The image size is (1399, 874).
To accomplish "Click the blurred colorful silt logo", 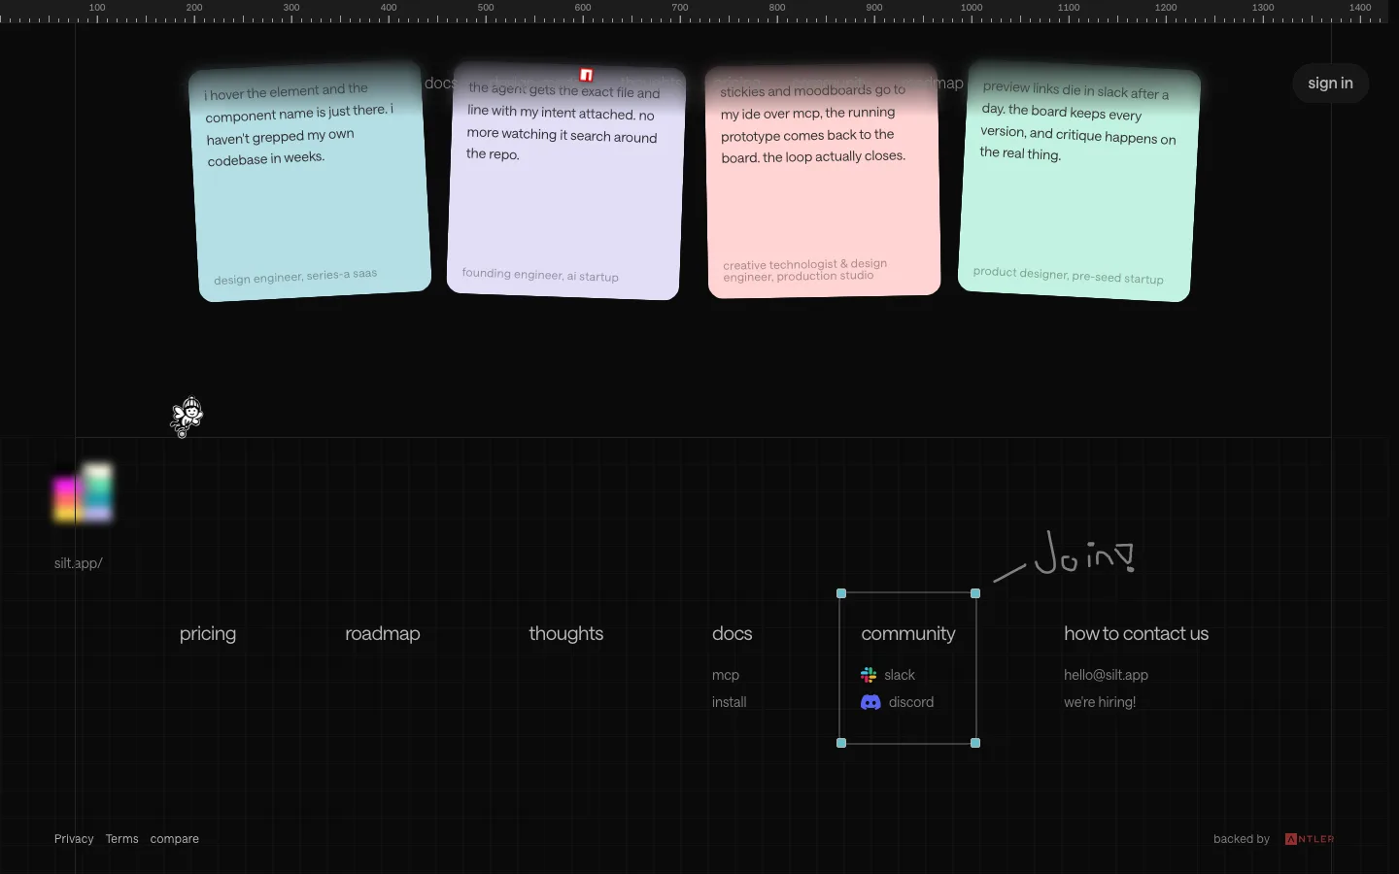I will point(84,492).
